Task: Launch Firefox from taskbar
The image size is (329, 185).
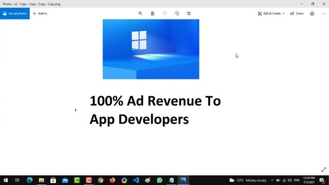Action: coord(112,180)
